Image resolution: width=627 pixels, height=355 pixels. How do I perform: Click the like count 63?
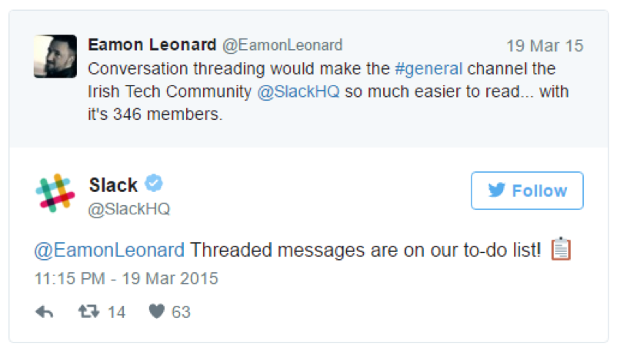pyautogui.click(x=181, y=312)
